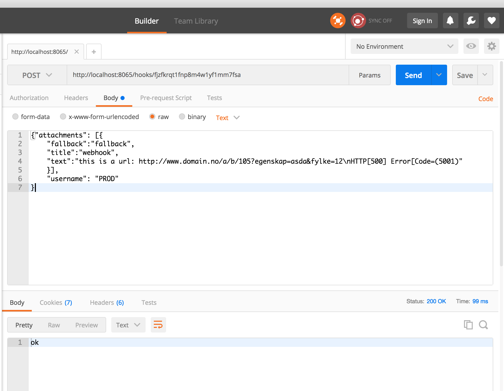The width and height of the screenshot is (504, 391).
Task: Click the 'ok' response text
Action: click(x=35, y=342)
